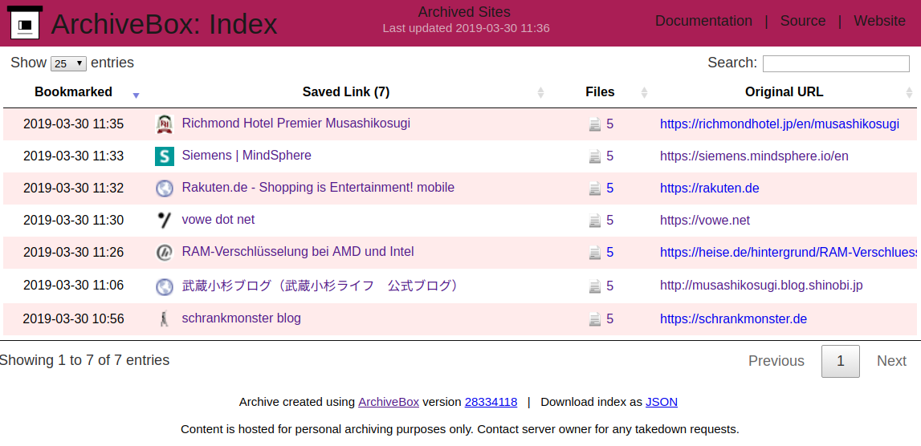This screenshot has width=921, height=446.
Task: Sort by Bookmarked column arrow
Action: (x=137, y=95)
